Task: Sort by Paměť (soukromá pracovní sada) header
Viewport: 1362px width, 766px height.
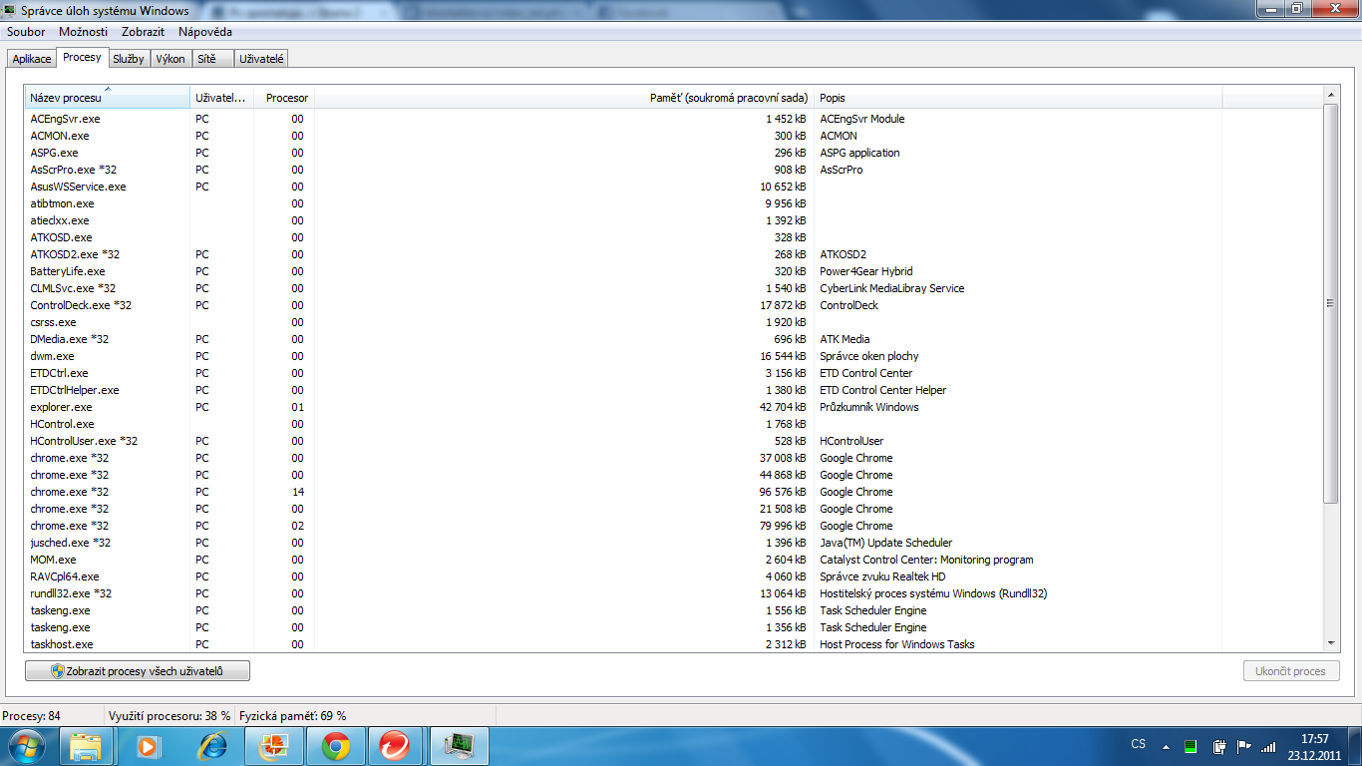Action: click(564, 98)
